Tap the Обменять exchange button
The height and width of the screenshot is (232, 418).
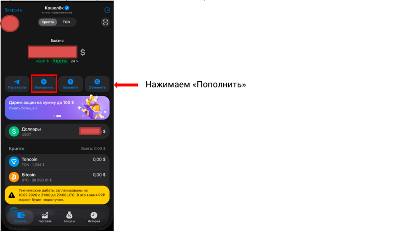point(97,84)
